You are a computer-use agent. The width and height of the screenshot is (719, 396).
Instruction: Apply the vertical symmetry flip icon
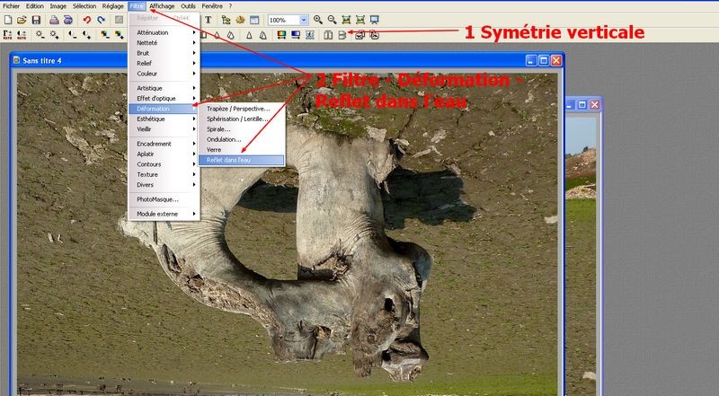342,35
